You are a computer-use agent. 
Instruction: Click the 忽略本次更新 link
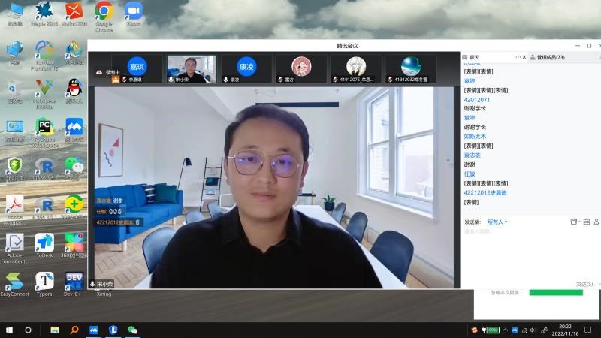coord(504,292)
